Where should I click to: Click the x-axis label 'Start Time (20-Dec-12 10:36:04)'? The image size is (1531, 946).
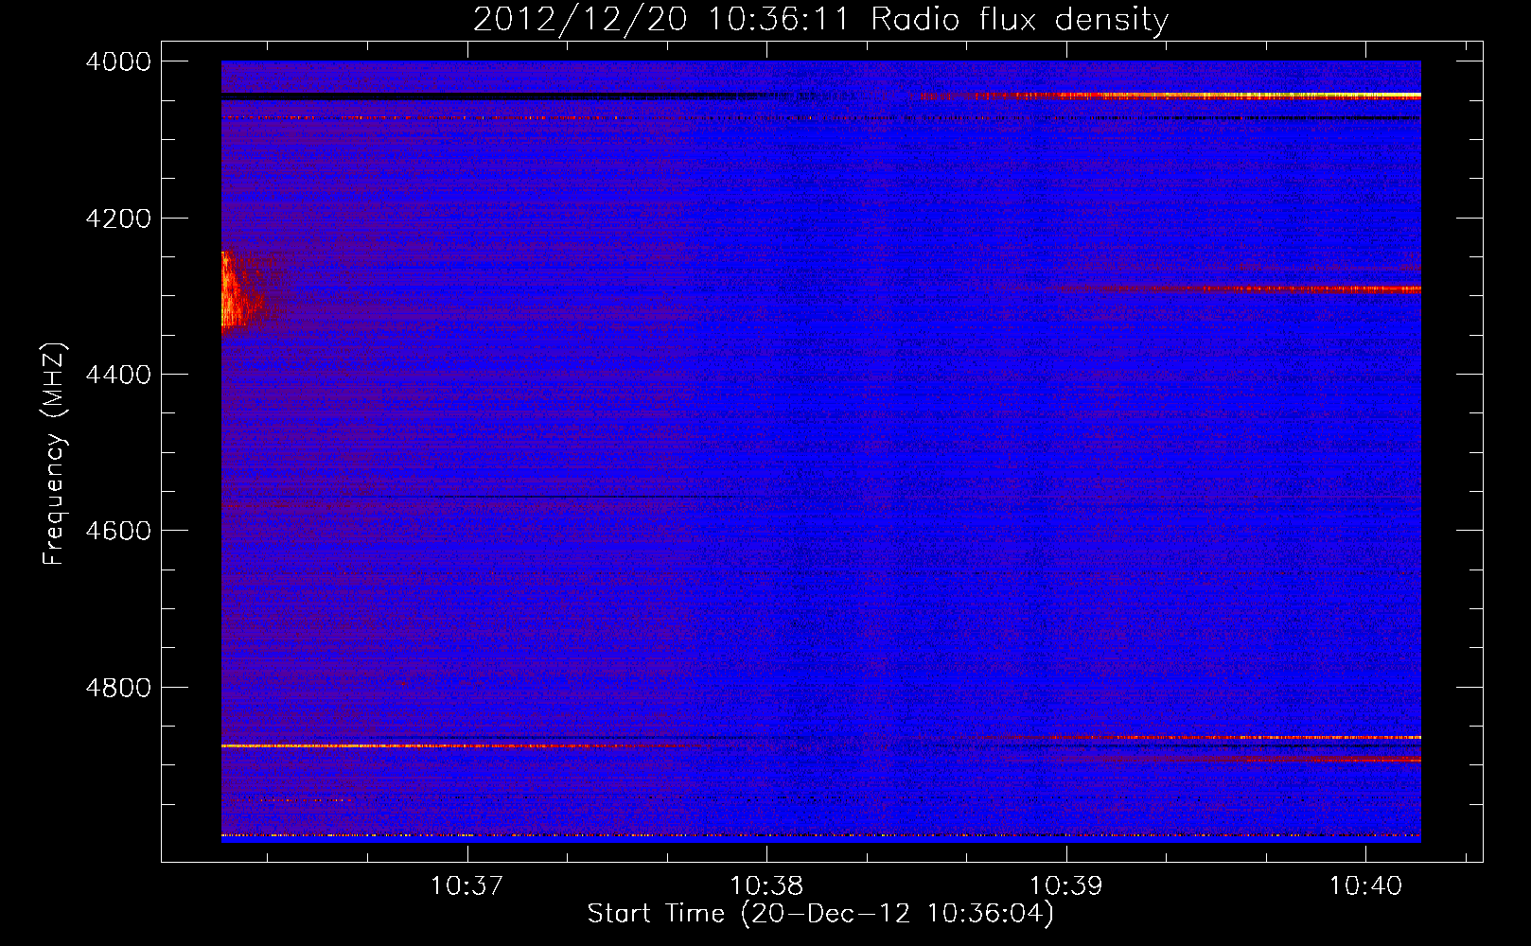[820, 914]
